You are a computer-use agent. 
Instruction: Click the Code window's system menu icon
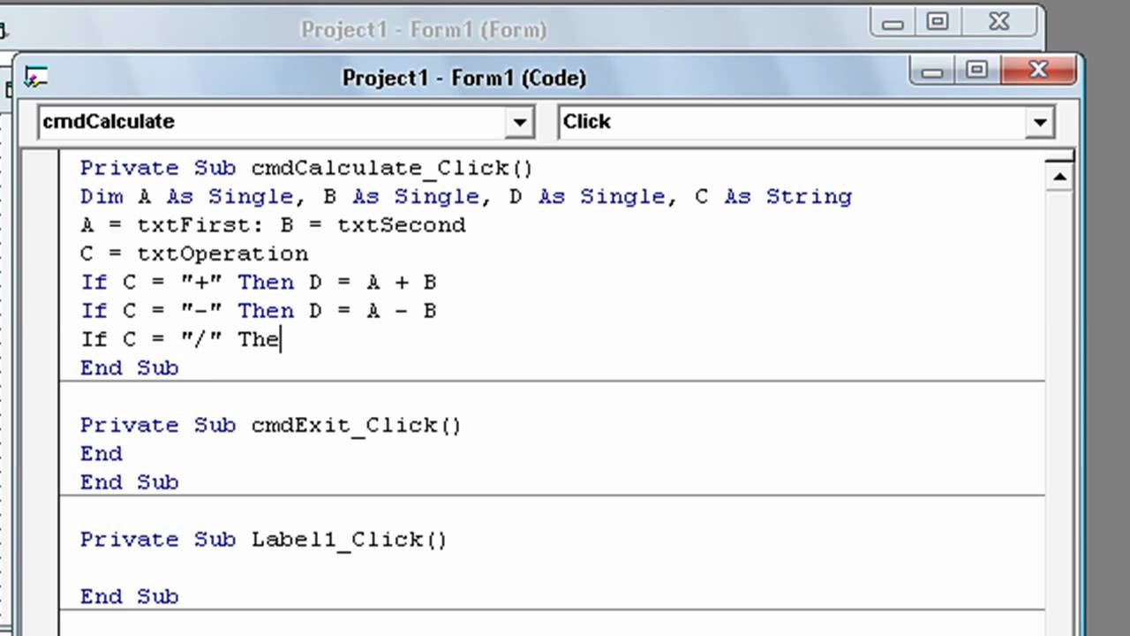pyautogui.click(x=36, y=78)
